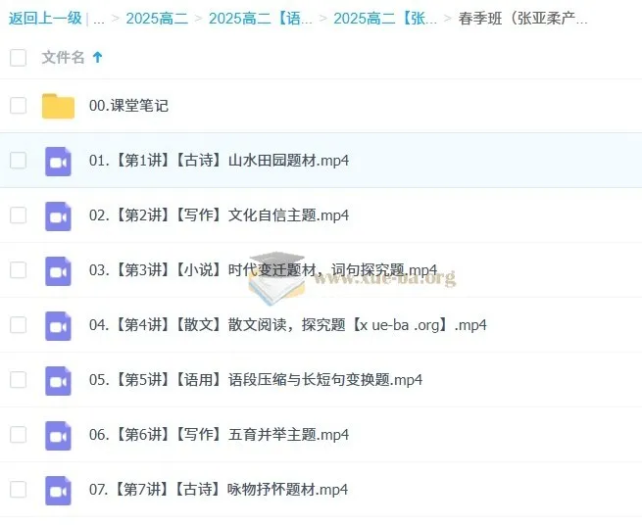
Task: Click video icon for 05.语段压缩 file
Action: [58, 381]
